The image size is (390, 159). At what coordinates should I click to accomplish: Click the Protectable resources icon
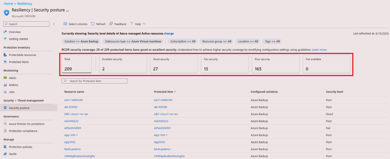(x=5, y=55)
